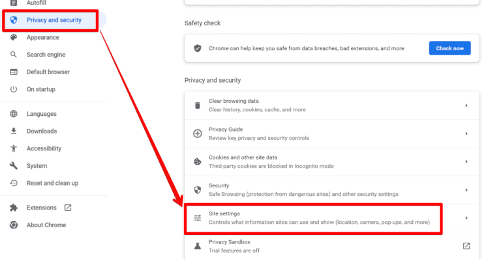Select Default browser in sidebar

48,72
